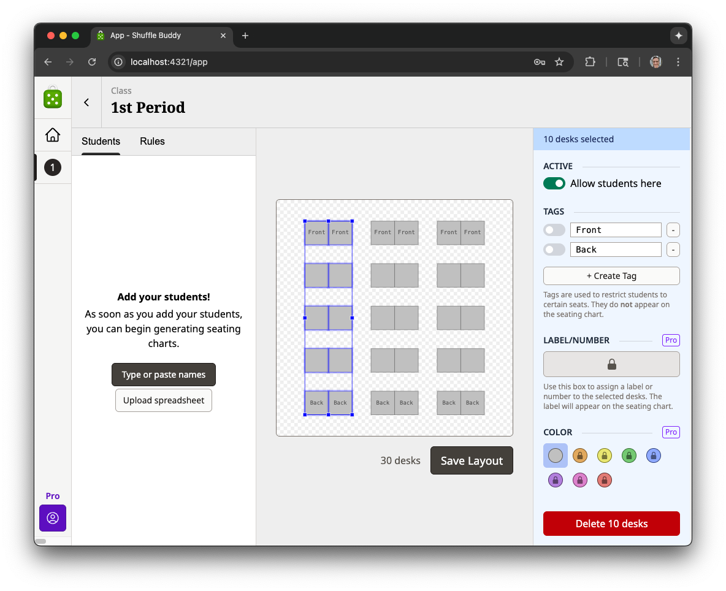Click the browser tab search icon
Viewport: 726px width, 591px height.
tap(623, 62)
